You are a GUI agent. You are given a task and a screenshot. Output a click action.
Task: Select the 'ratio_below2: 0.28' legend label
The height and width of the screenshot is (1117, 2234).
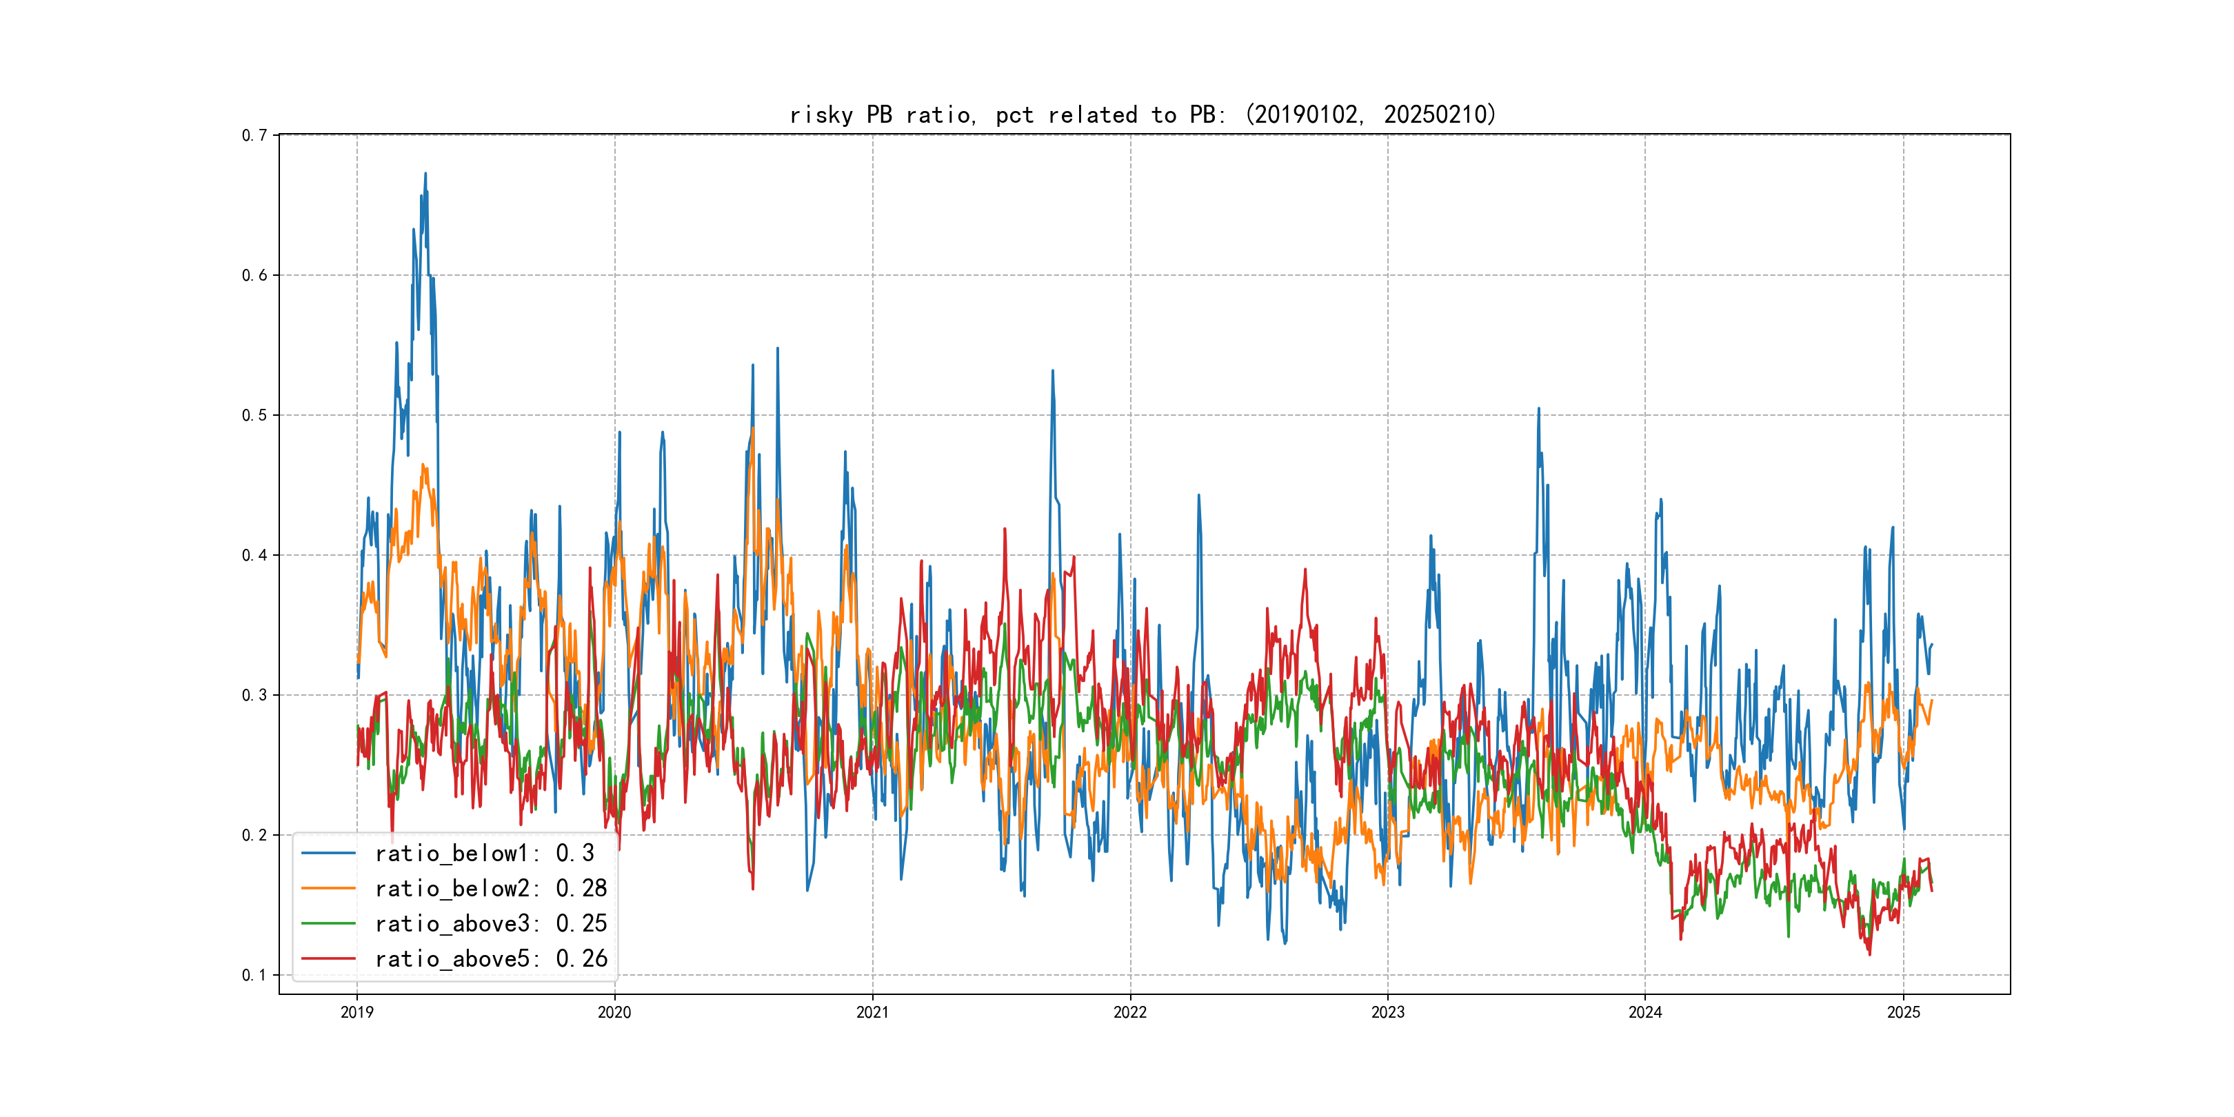point(490,888)
